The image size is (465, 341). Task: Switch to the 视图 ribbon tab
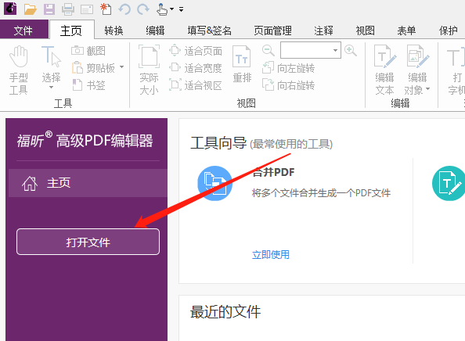(x=365, y=31)
